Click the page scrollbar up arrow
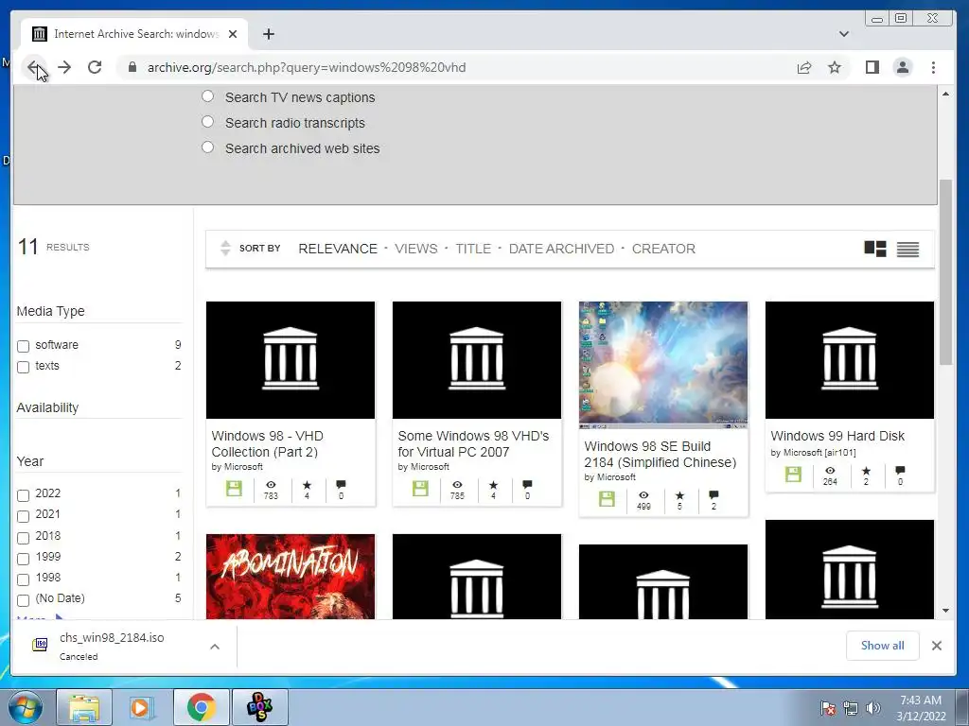Viewport: 969px width, 726px height. click(945, 94)
